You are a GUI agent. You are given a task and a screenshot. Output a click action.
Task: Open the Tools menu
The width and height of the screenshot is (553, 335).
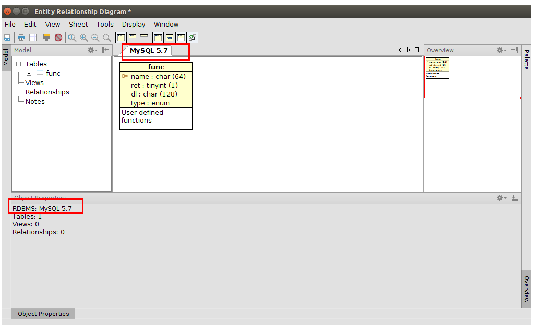(105, 25)
